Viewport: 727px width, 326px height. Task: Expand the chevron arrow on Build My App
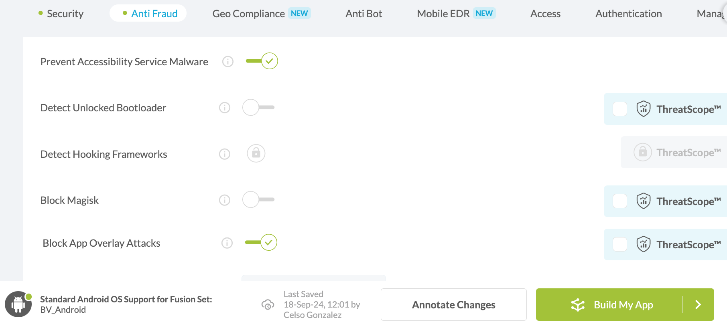coord(698,304)
